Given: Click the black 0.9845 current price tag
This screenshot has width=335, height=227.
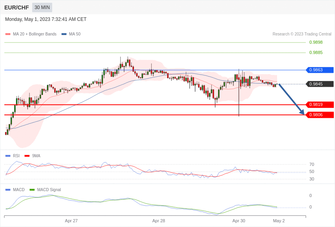Looking at the screenshot, I should tap(320, 84).
